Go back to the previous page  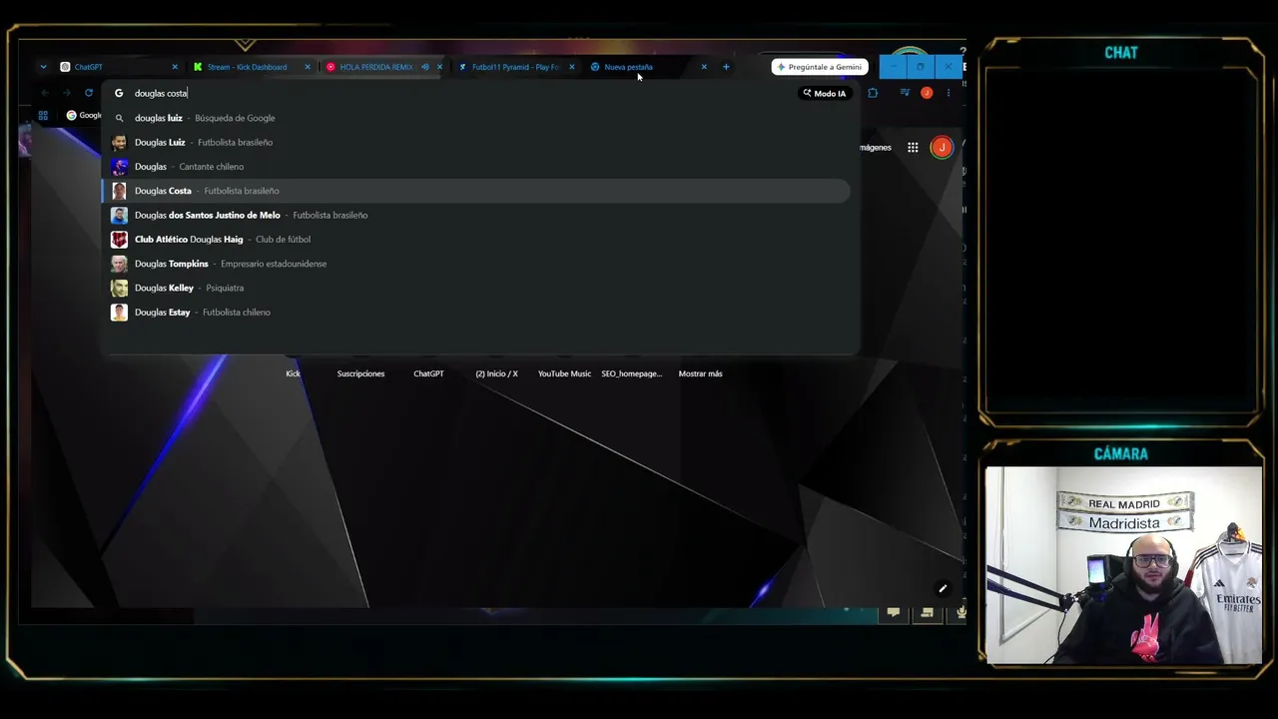tap(45, 93)
